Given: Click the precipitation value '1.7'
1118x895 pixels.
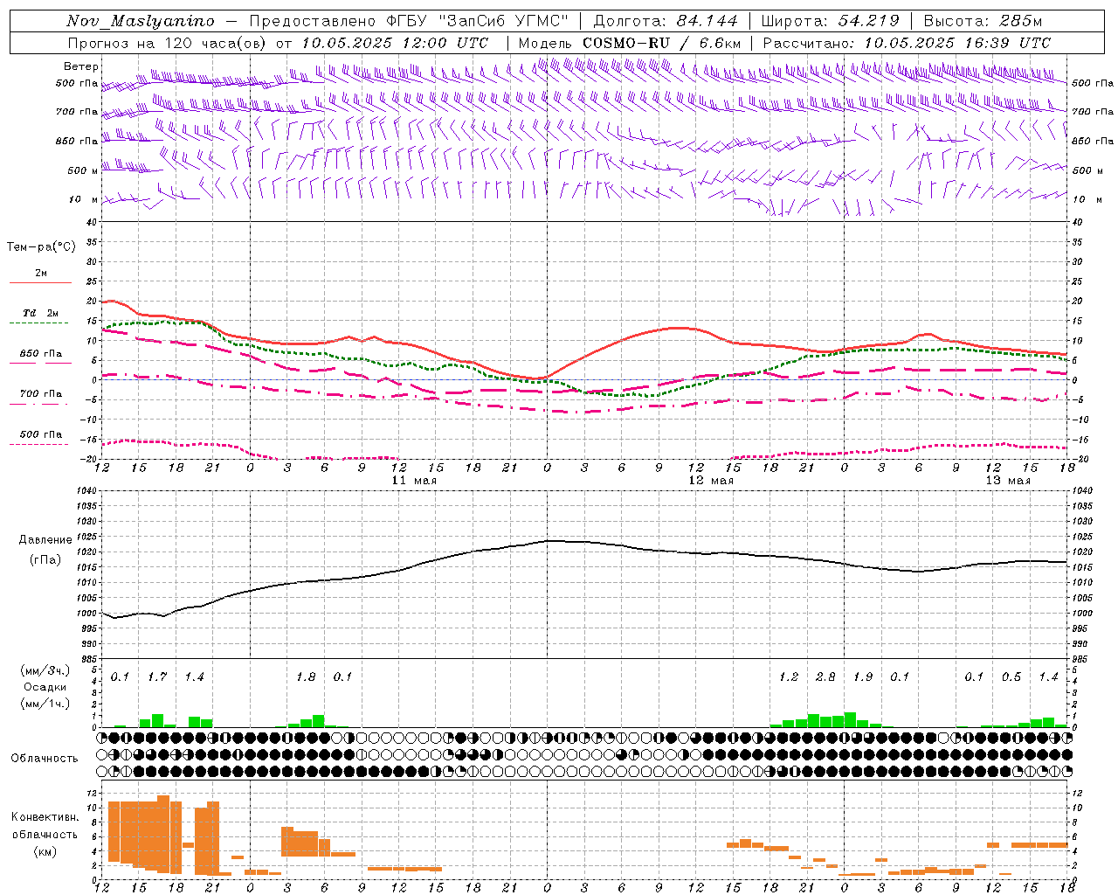Looking at the screenshot, I should (157, 677).
